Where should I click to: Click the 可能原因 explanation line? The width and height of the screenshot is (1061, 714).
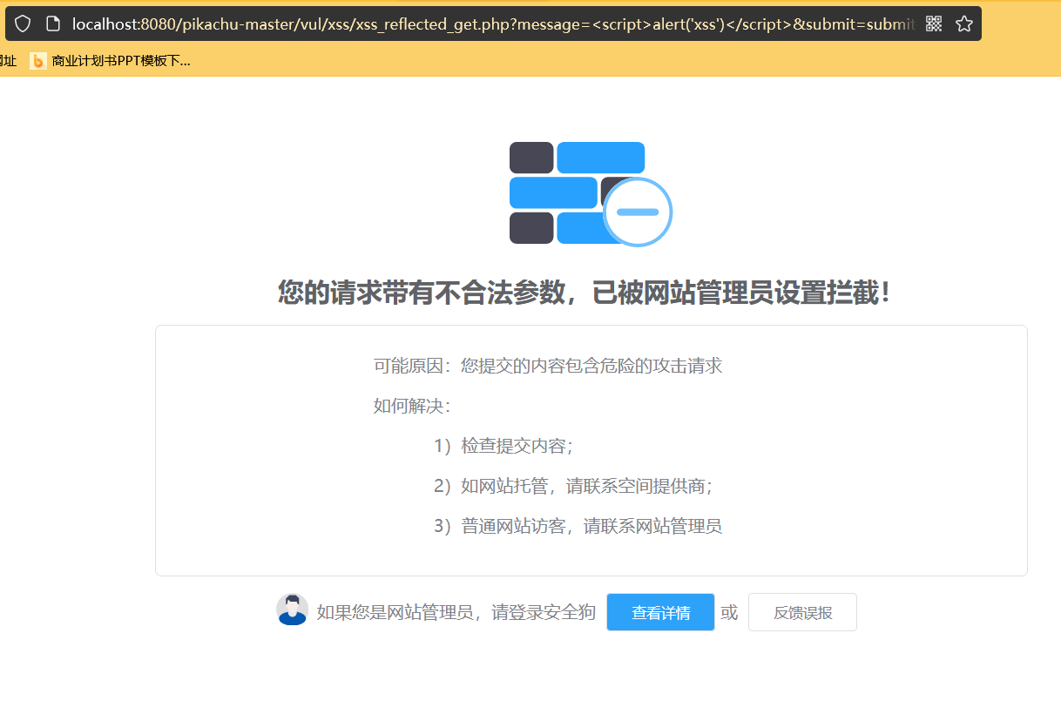pos(548,366)
